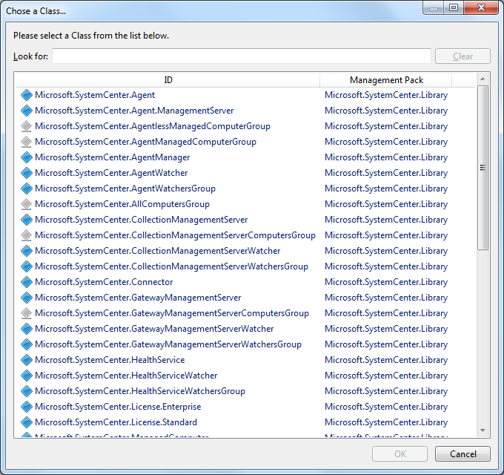Click the icon beside GatewayManagementServerWatchersGroup
Viewport: 504px width, 475px height.
[27, 344]
